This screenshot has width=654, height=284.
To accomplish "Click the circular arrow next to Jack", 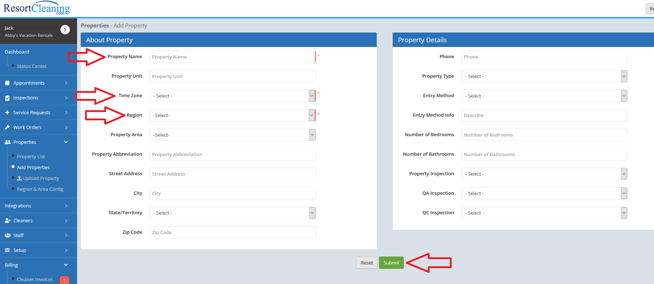I will pyautogui.click(x=65, y=30).
